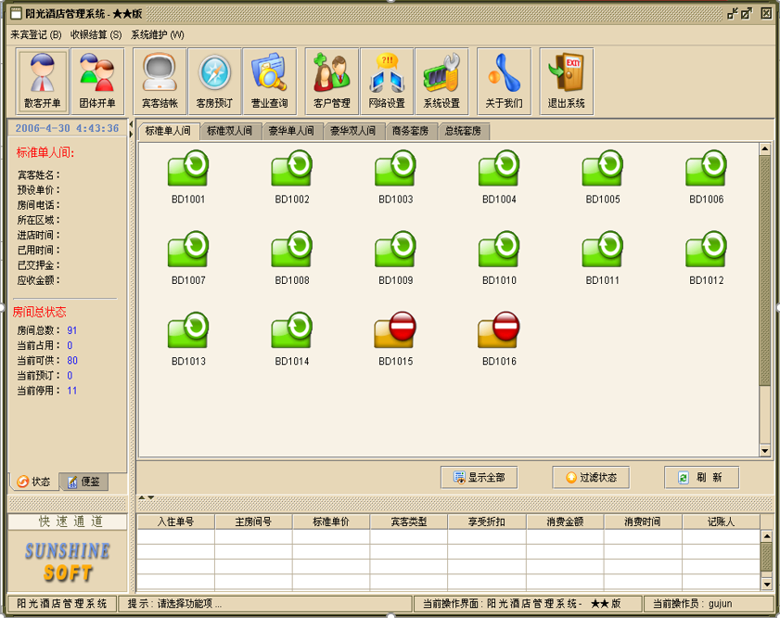This screenshot has height=618, width=780.
Task: Select room BD1002 icon
Action: tap(292, 168)
